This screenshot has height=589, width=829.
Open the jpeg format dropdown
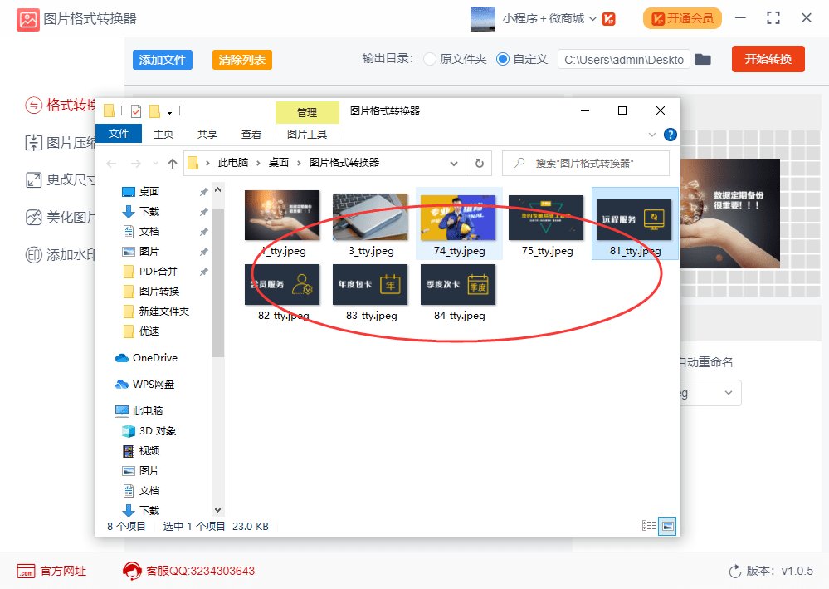click(729, 392)
